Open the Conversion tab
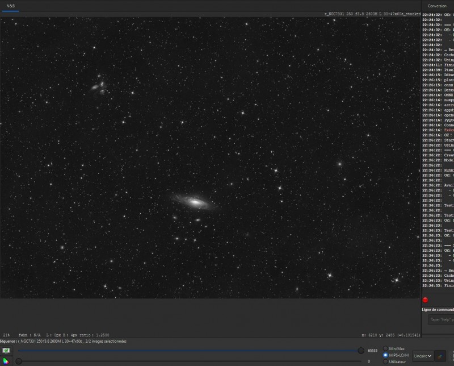This screenshot has height=366, width=454. 437,6
